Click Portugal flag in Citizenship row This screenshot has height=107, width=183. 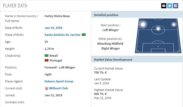(x=47, y=60)
